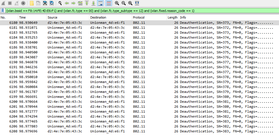Select packet number 6204 row
This screenshot has height=135, width=279.
point(139,116)
